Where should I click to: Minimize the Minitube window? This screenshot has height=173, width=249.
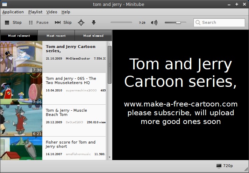coord(229,5)
